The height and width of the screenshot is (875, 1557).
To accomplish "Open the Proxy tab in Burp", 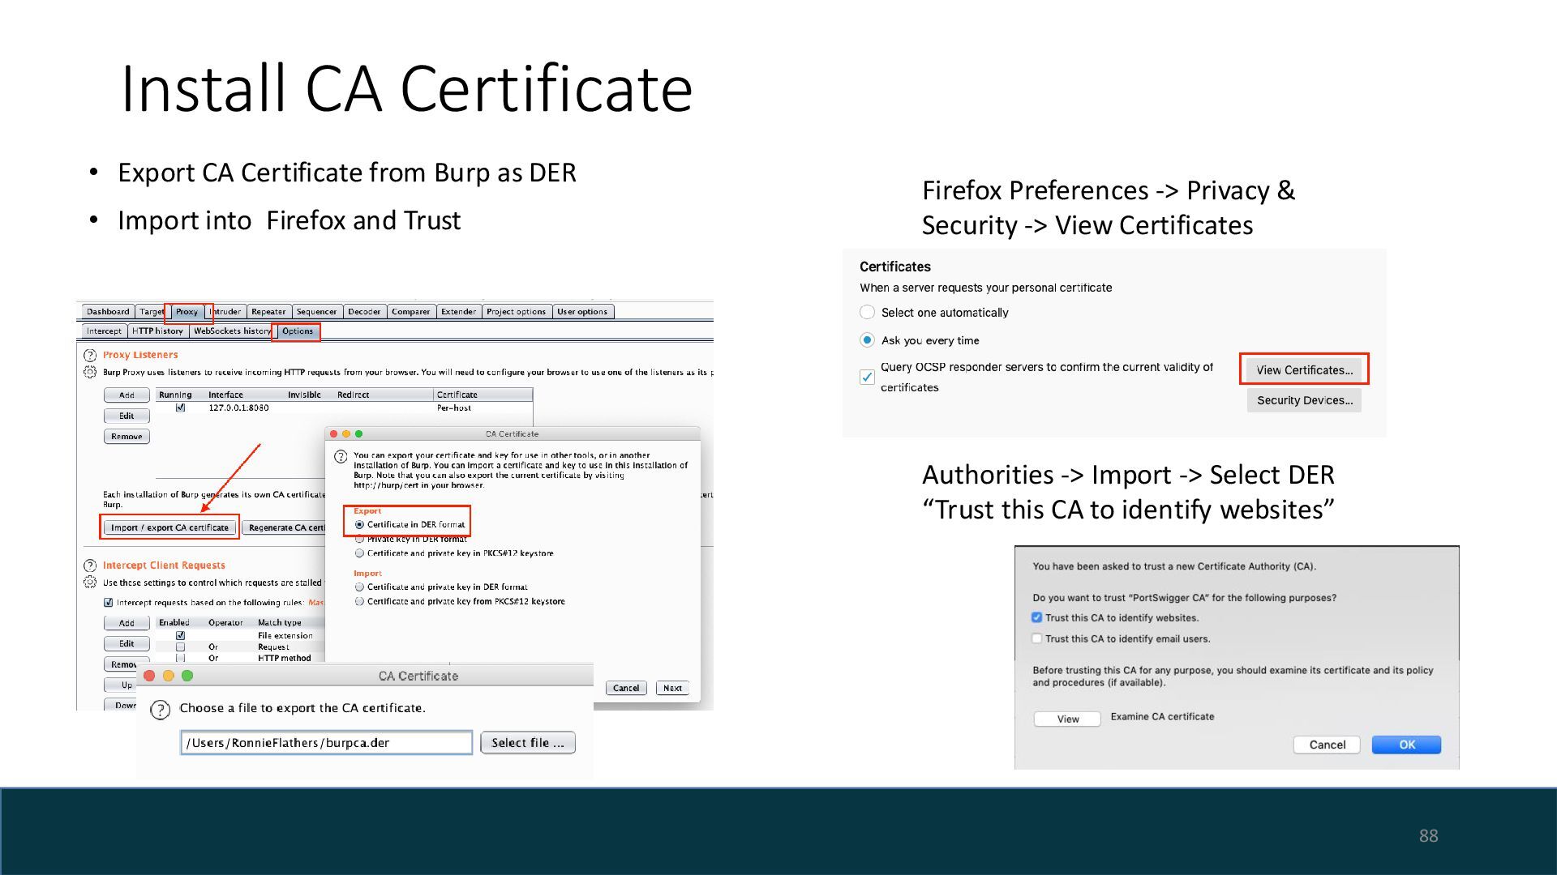I will coord(187,312).
